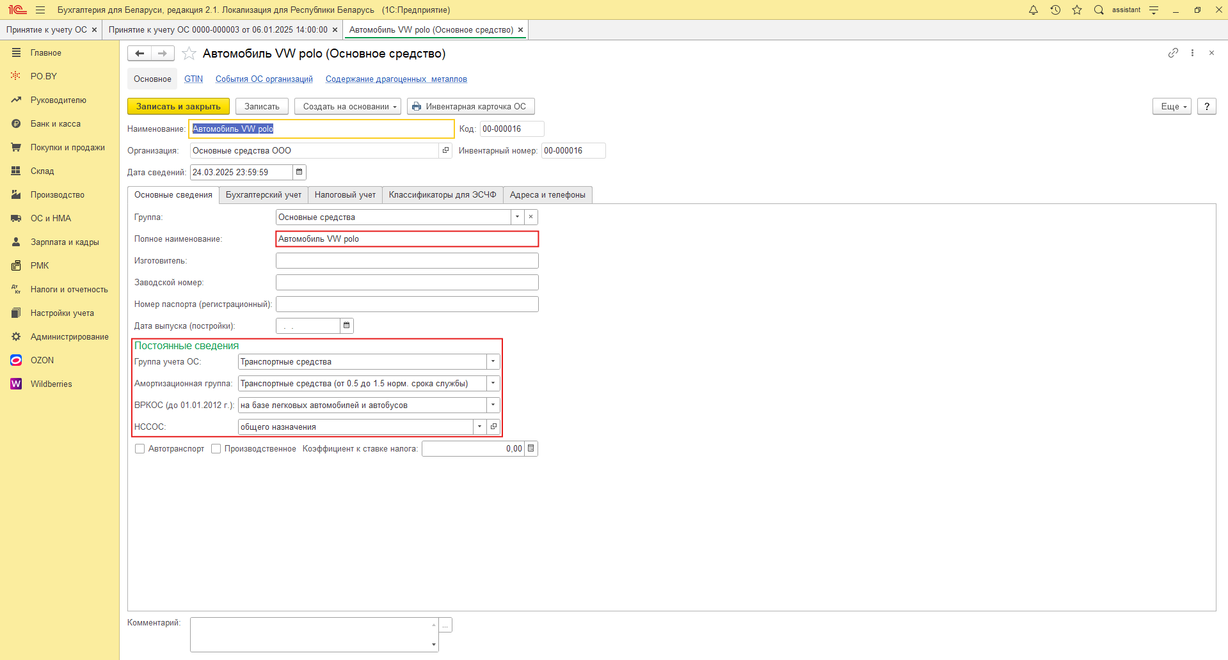
Task: Add this form to favorites with star
Action: point(189,54)
